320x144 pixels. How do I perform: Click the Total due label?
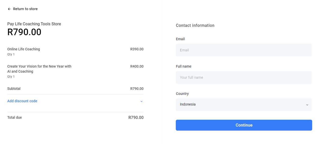click(x=15, y=117)
